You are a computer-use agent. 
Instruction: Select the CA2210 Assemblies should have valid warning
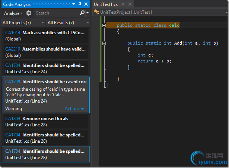tap(46, 52)
